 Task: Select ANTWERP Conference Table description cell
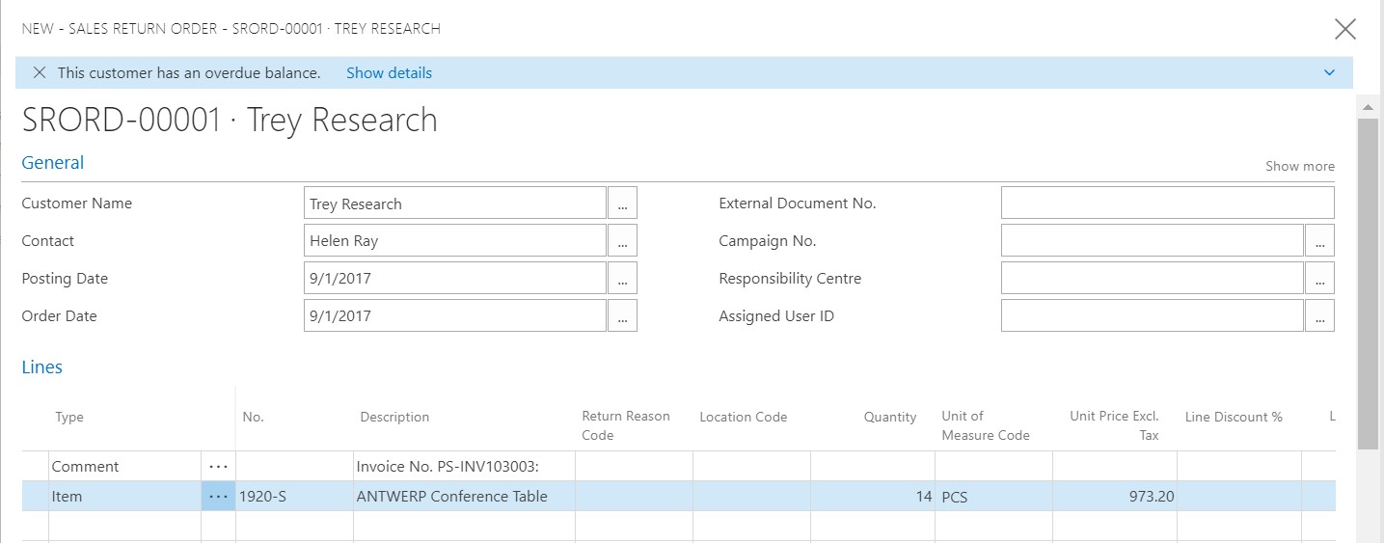point(464,497)
